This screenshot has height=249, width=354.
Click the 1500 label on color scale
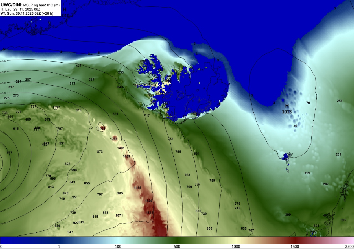tap(295, 247)
